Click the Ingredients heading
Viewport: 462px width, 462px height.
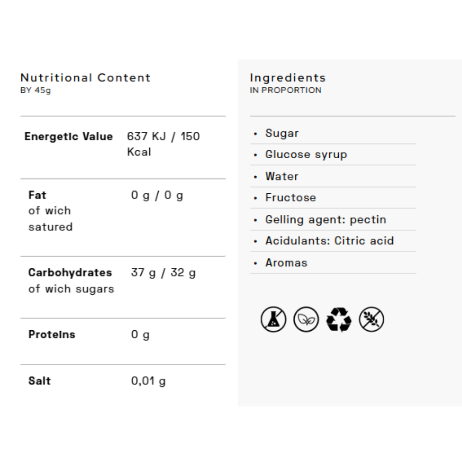pos(287,78)
